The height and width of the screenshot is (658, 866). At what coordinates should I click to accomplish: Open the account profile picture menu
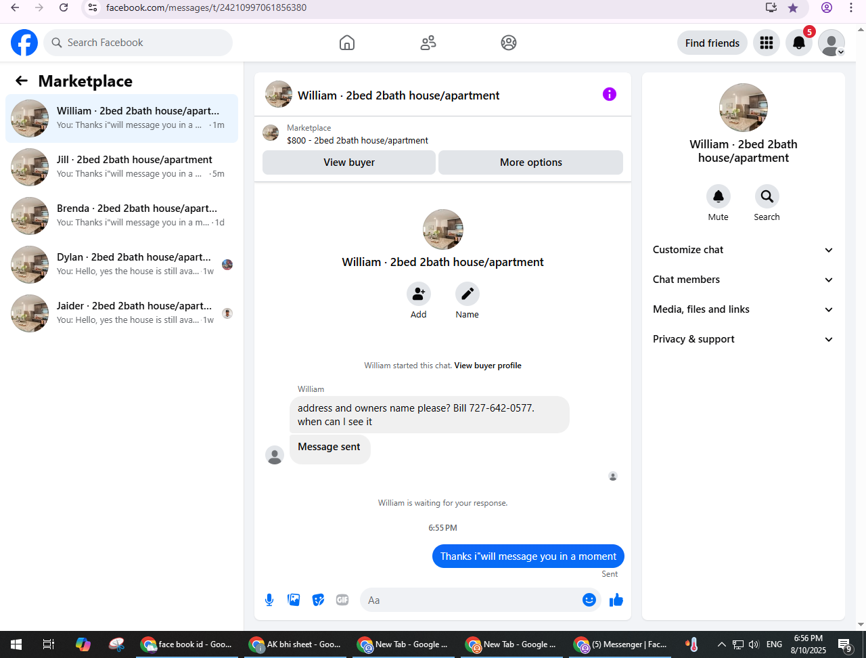[831, 43]
